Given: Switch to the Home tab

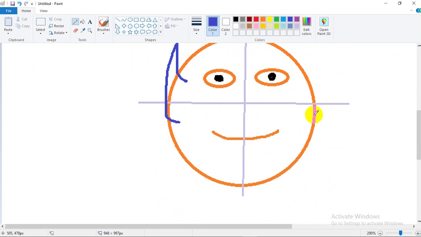Looking at the screenshot, I should pyautogui.click(x=26, y=11).
